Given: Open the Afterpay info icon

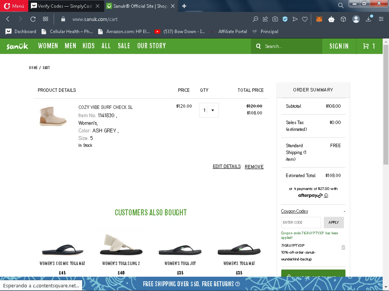Looking at the screenshot, I should (x=326, y=196).
